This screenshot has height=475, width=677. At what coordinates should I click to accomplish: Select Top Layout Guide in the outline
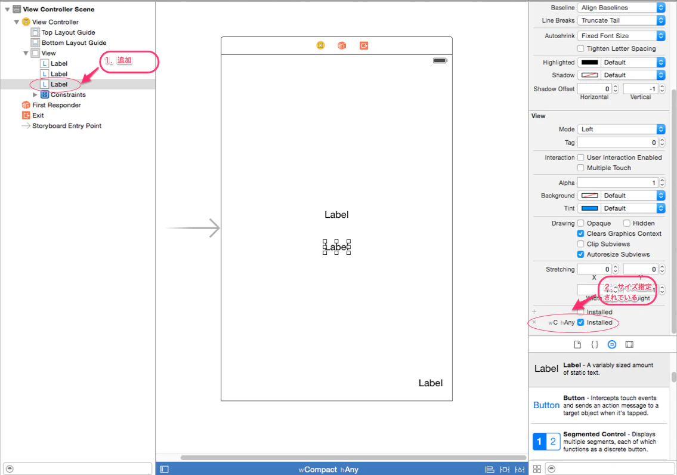(x=68, y=32)
